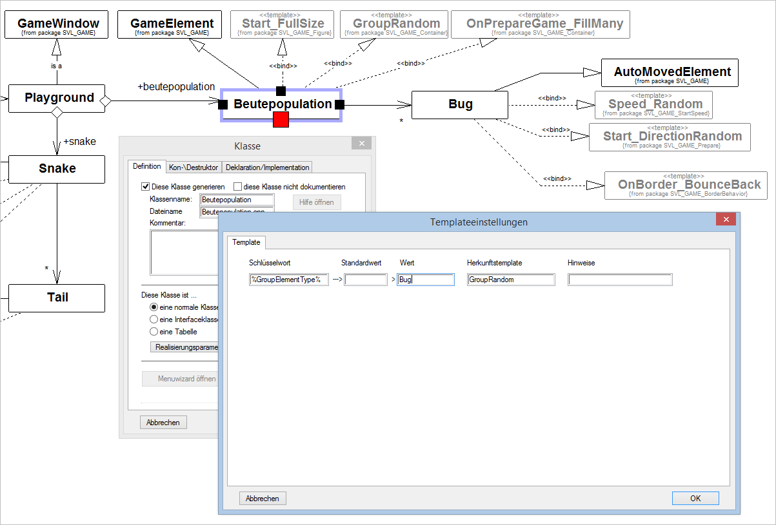This screenshot has width=776, height=525.
Task: Click the Klassenname input field
Action: click(x=237, y=200)
